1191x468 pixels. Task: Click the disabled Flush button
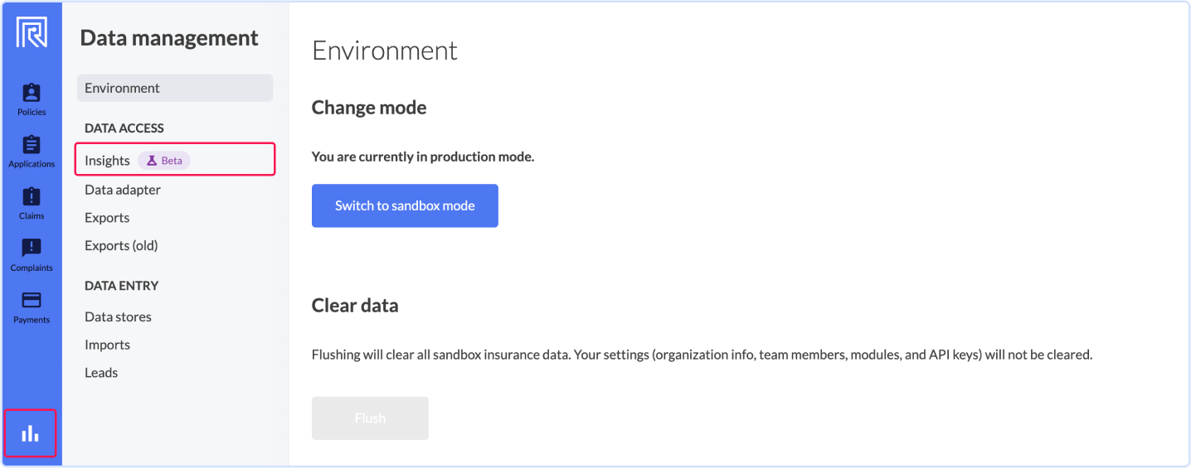pos(370,418)
